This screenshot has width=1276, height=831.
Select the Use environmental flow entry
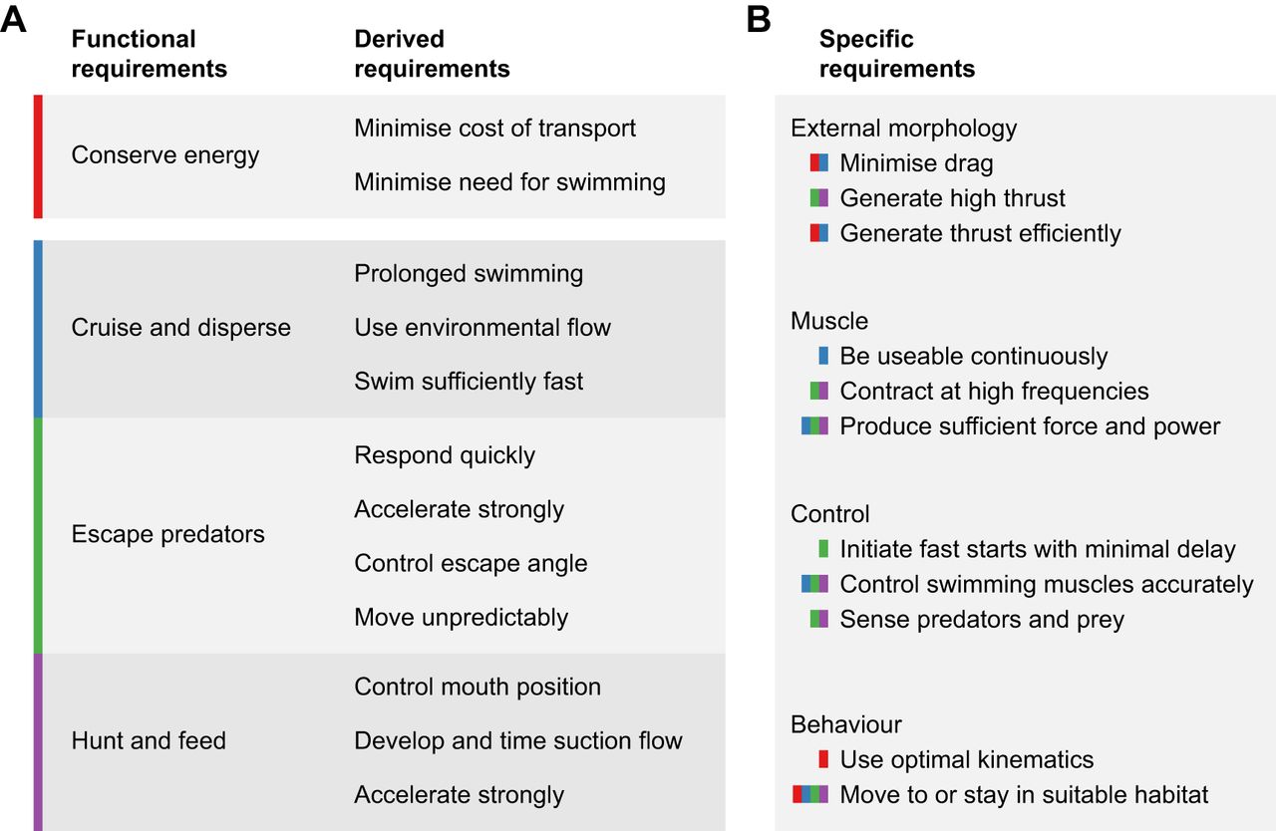coord(482,328)
